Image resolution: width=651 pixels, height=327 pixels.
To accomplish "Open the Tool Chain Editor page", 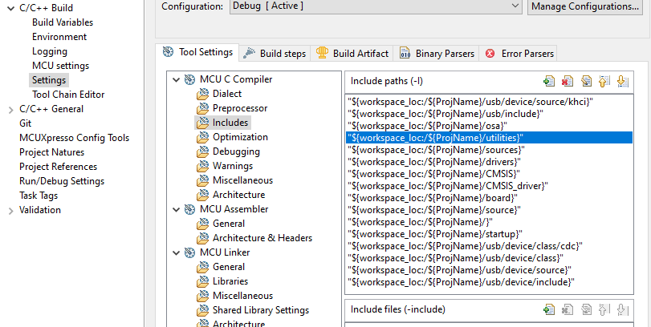I will point(68,95).
